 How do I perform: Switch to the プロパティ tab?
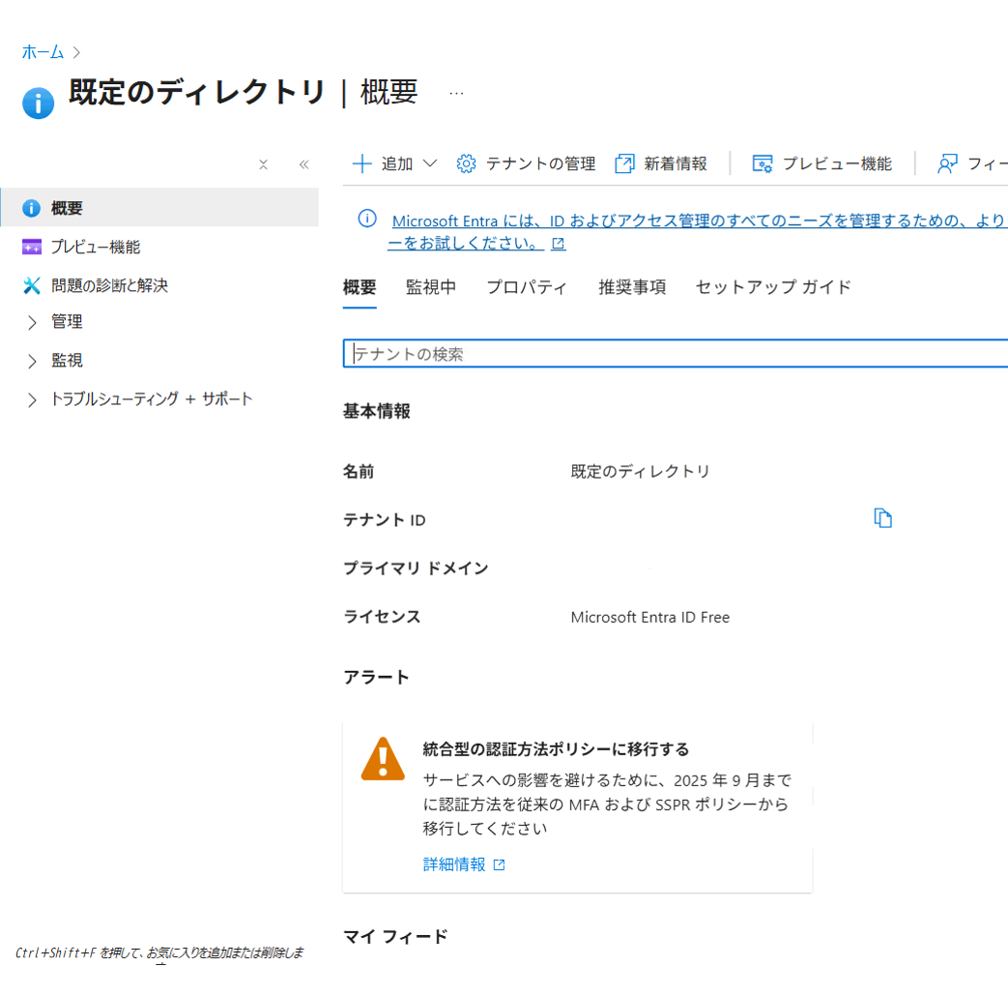tap(527, 287)
